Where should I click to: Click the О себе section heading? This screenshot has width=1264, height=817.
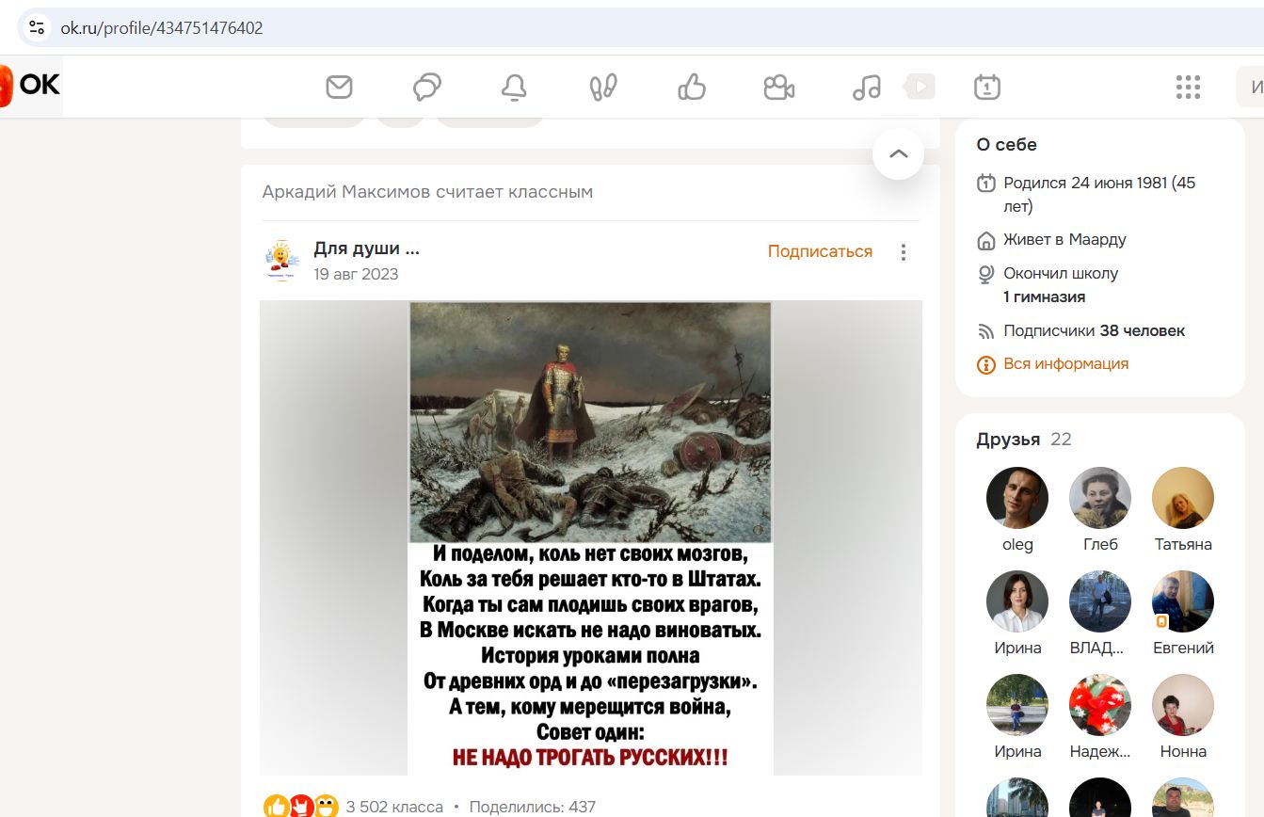[x=1006, y=145]
